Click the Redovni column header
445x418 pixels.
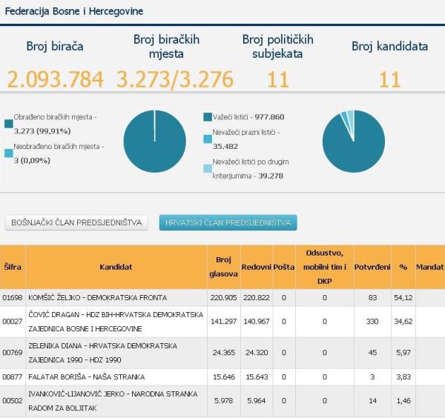coord(256,266)
